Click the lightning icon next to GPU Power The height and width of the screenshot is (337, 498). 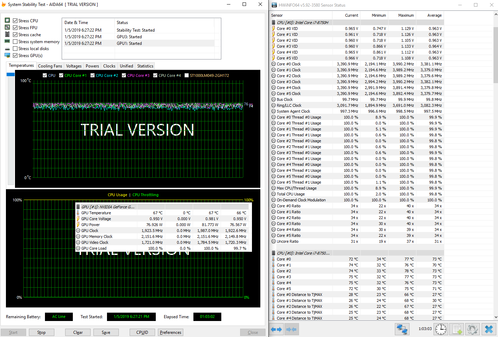point(78,225)
